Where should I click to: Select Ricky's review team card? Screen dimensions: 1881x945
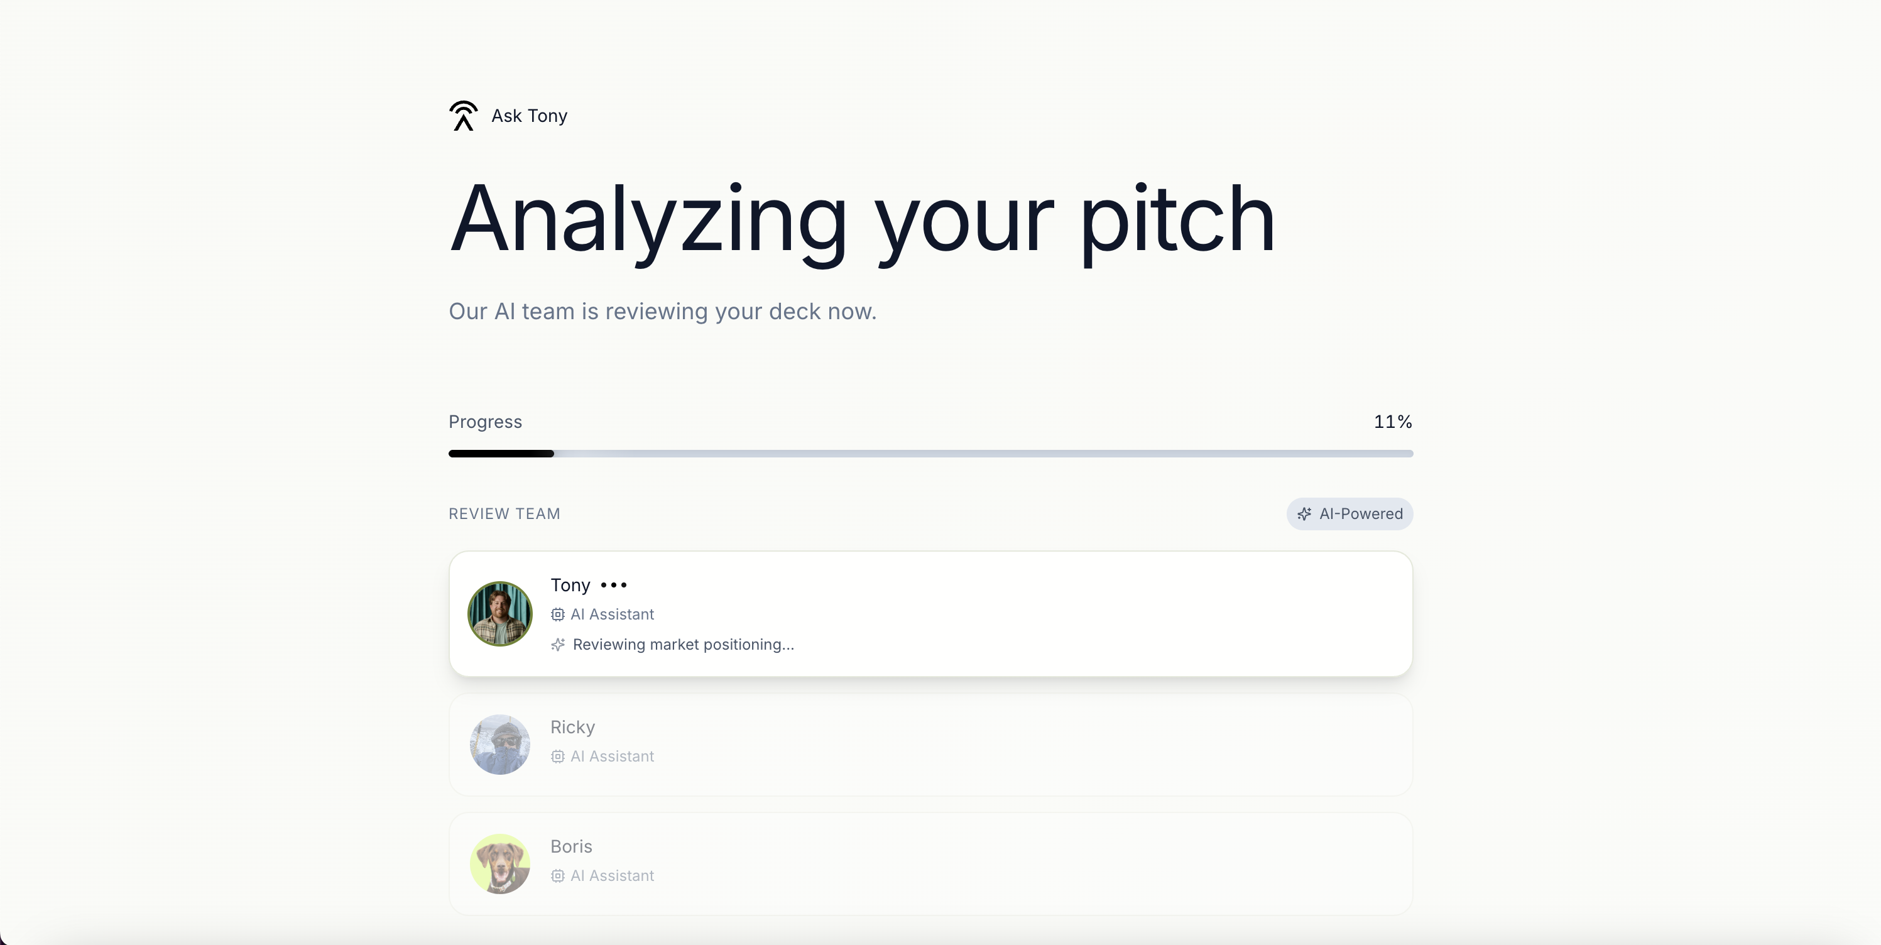click(x=931, y=745)
